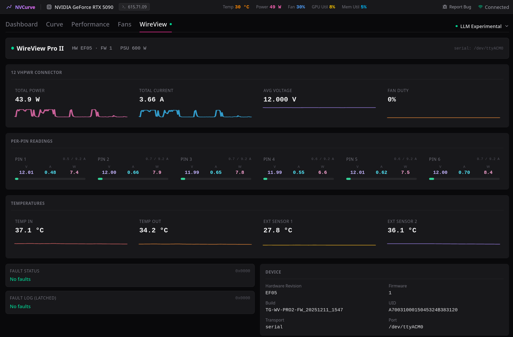513x337 pixels.
Task: Click the chevron next to LLM Experimental
Action: [x=507, y=26]
